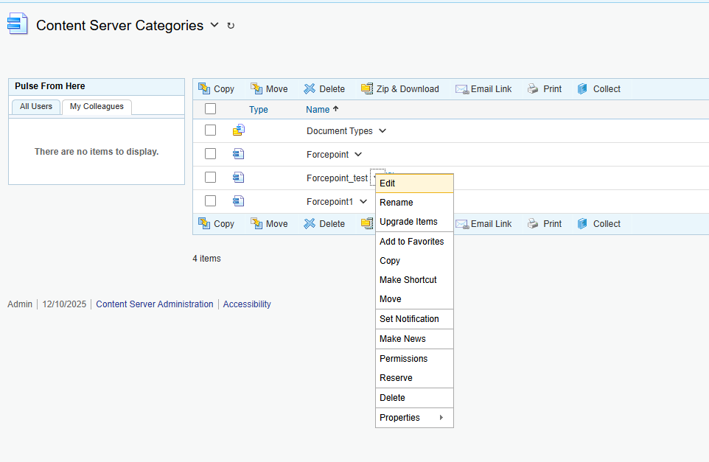Image resolution: width=709 pixels, height=462 pixels.
Task: Switch to the All Users tab
Action: point(36,107)
